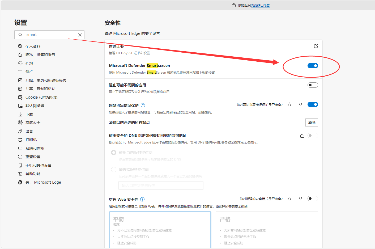Click the help icon next to 网站拼写错误保护
The height and width of the screenshot is (249, 375).
[x=143, y=105]
